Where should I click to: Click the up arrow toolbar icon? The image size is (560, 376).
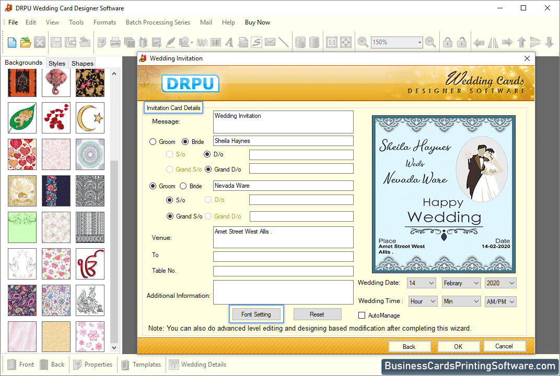[521, 42]
